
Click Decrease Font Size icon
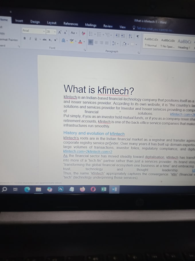[65, 33]
